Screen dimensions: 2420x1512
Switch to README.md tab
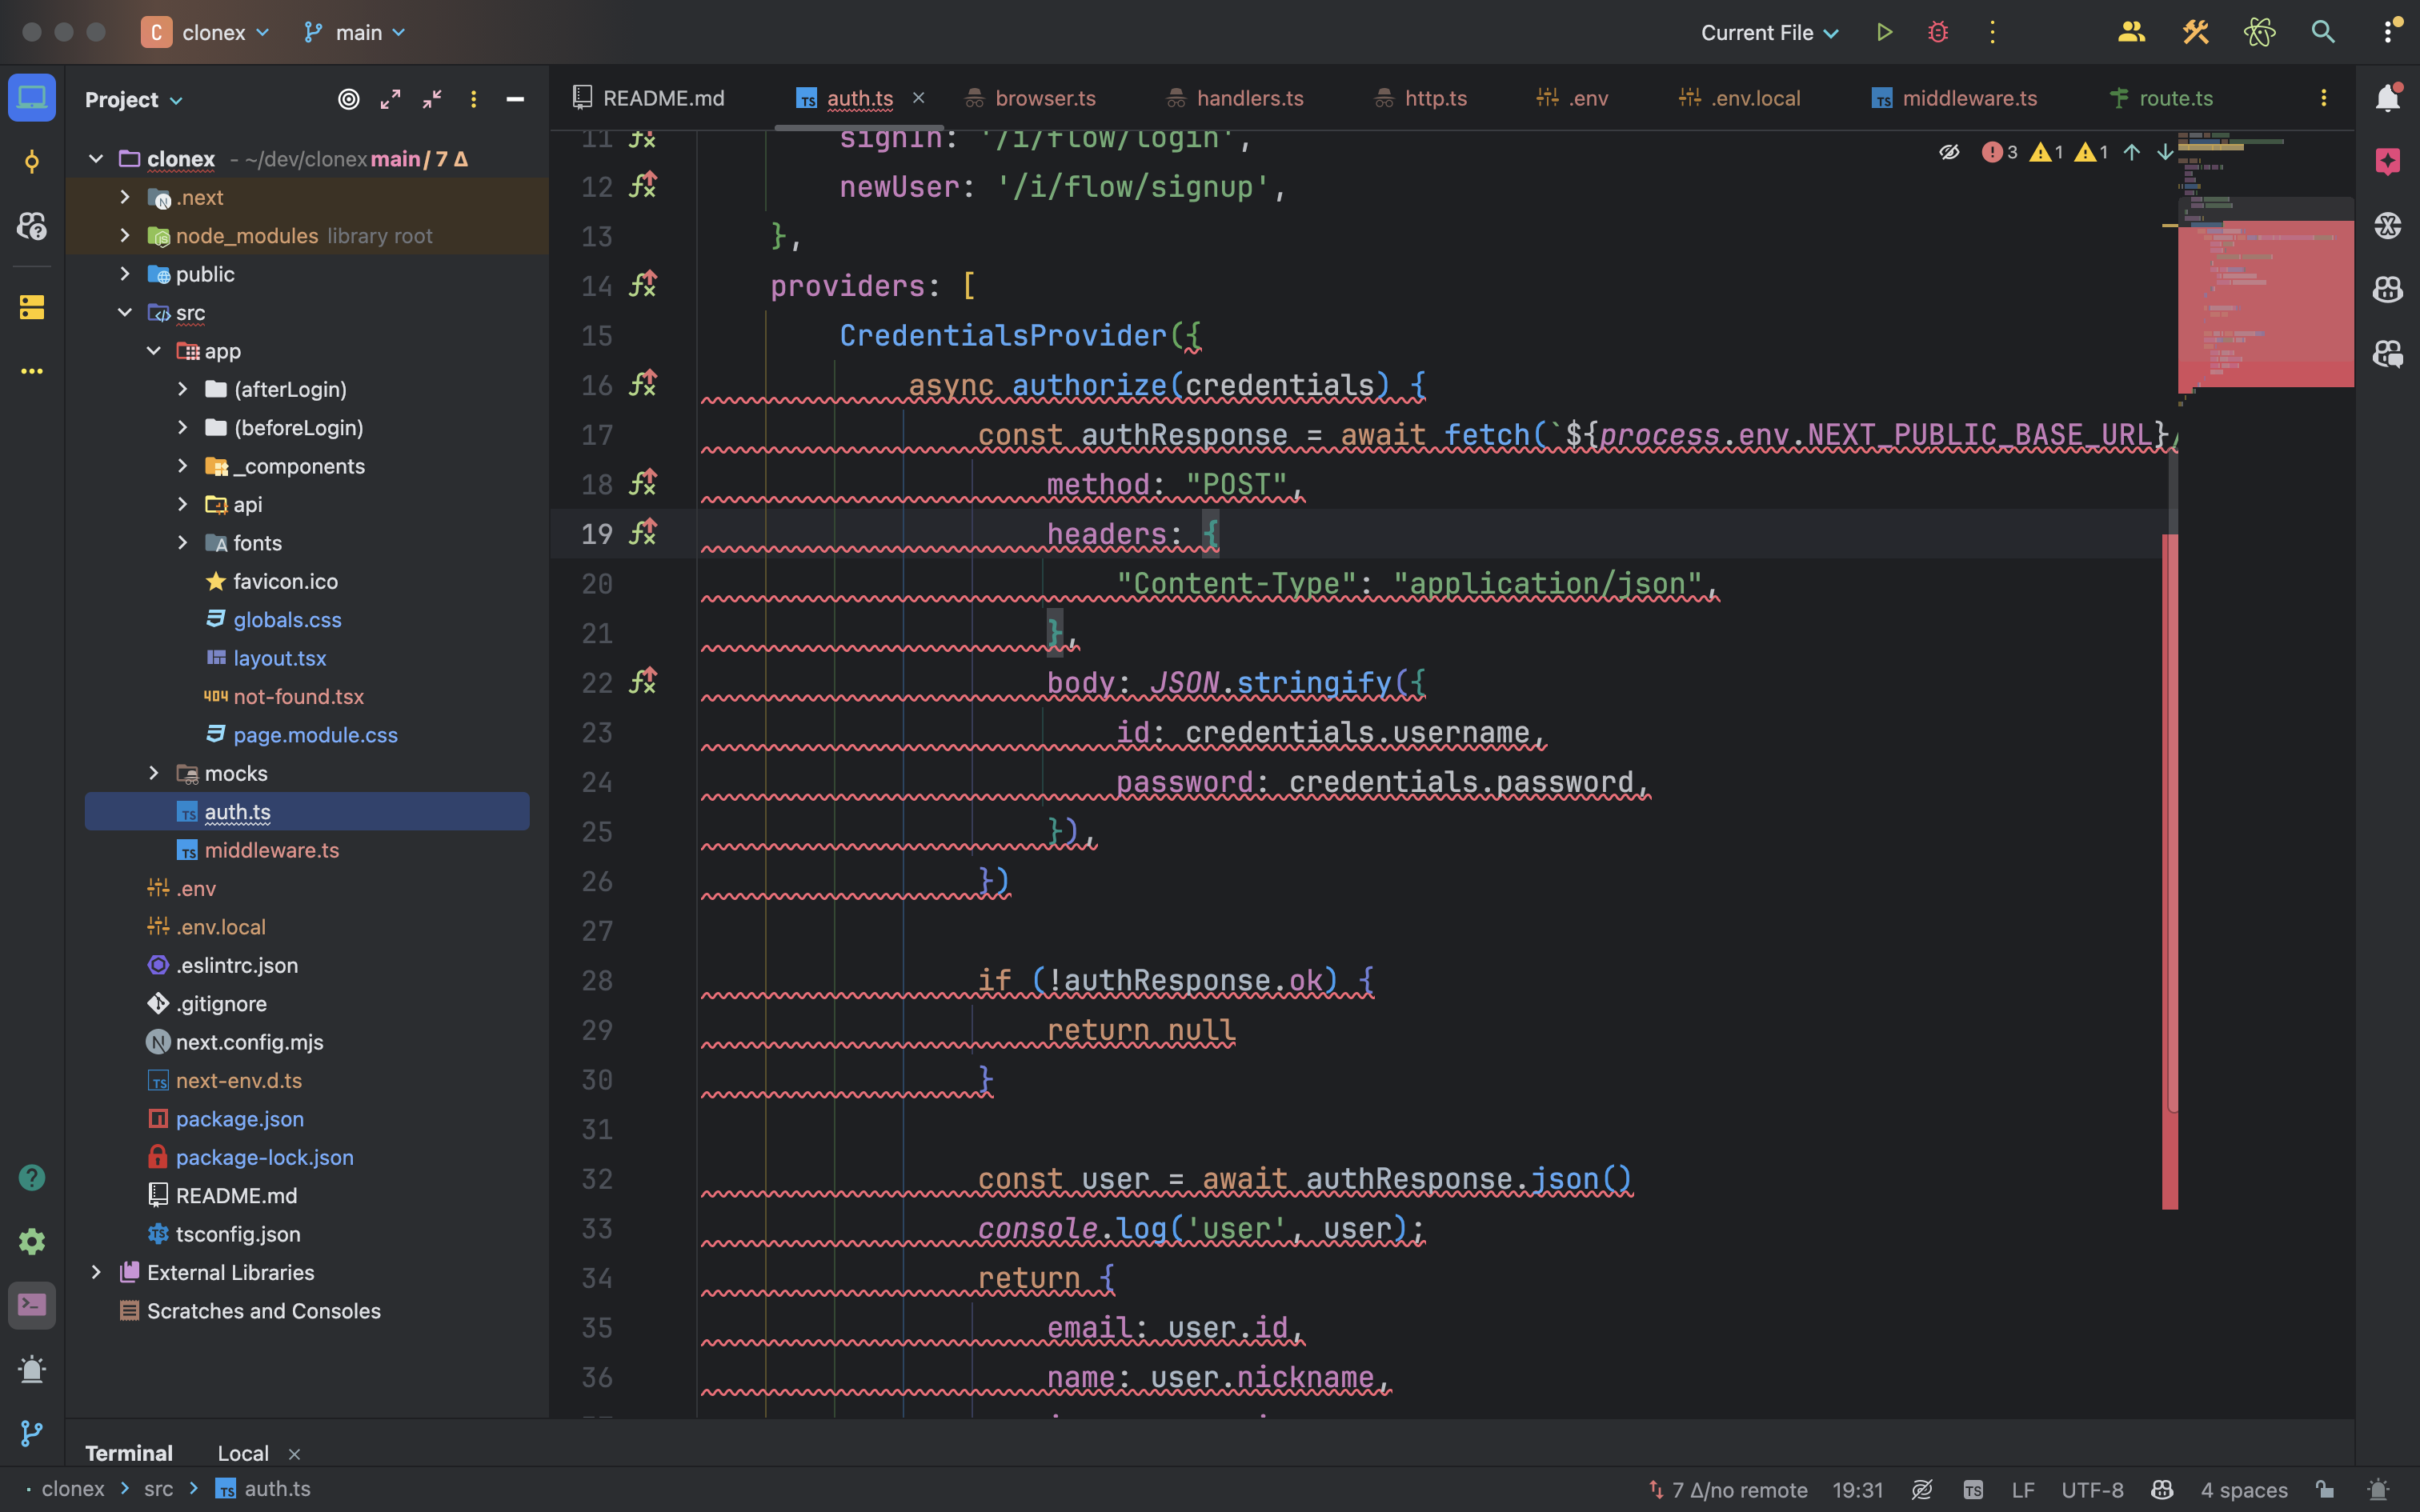point(648,98)
